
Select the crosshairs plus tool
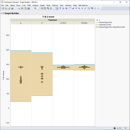82,8
